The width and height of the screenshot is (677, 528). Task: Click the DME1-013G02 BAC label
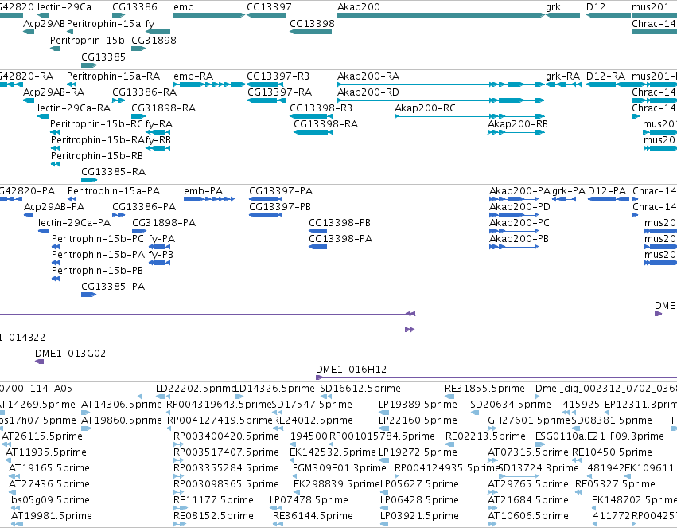[70, 354]
